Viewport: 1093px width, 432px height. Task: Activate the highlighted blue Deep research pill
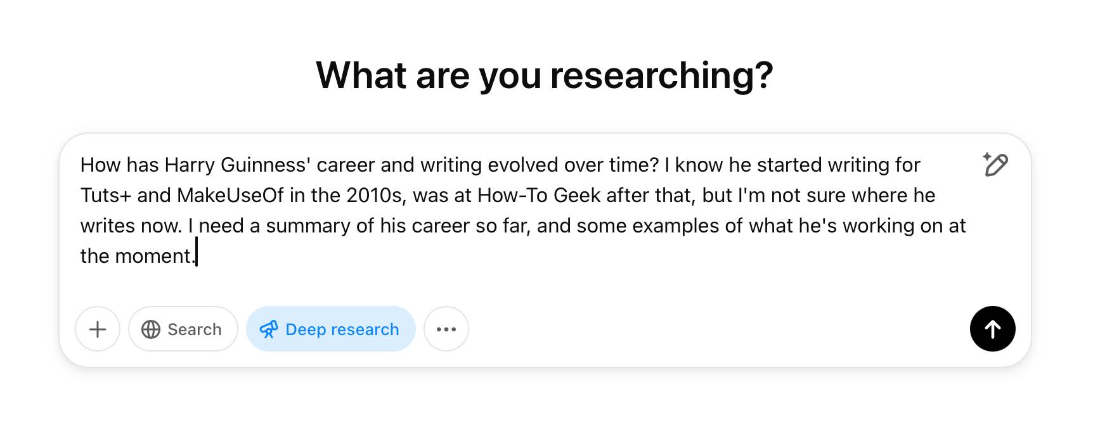tap(330, 329)
